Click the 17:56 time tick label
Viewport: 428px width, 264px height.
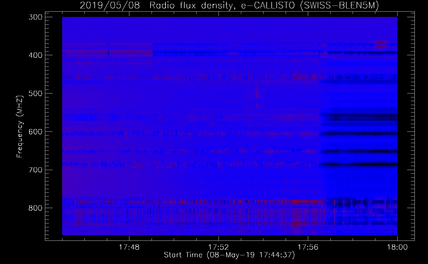pyautogui.click(x=308, y=247)
